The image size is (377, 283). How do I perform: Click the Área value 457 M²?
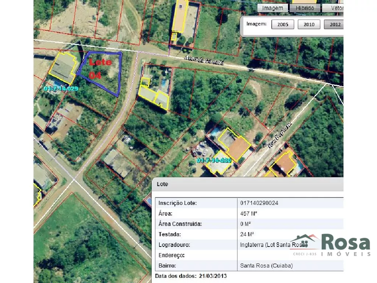point(249,213)
